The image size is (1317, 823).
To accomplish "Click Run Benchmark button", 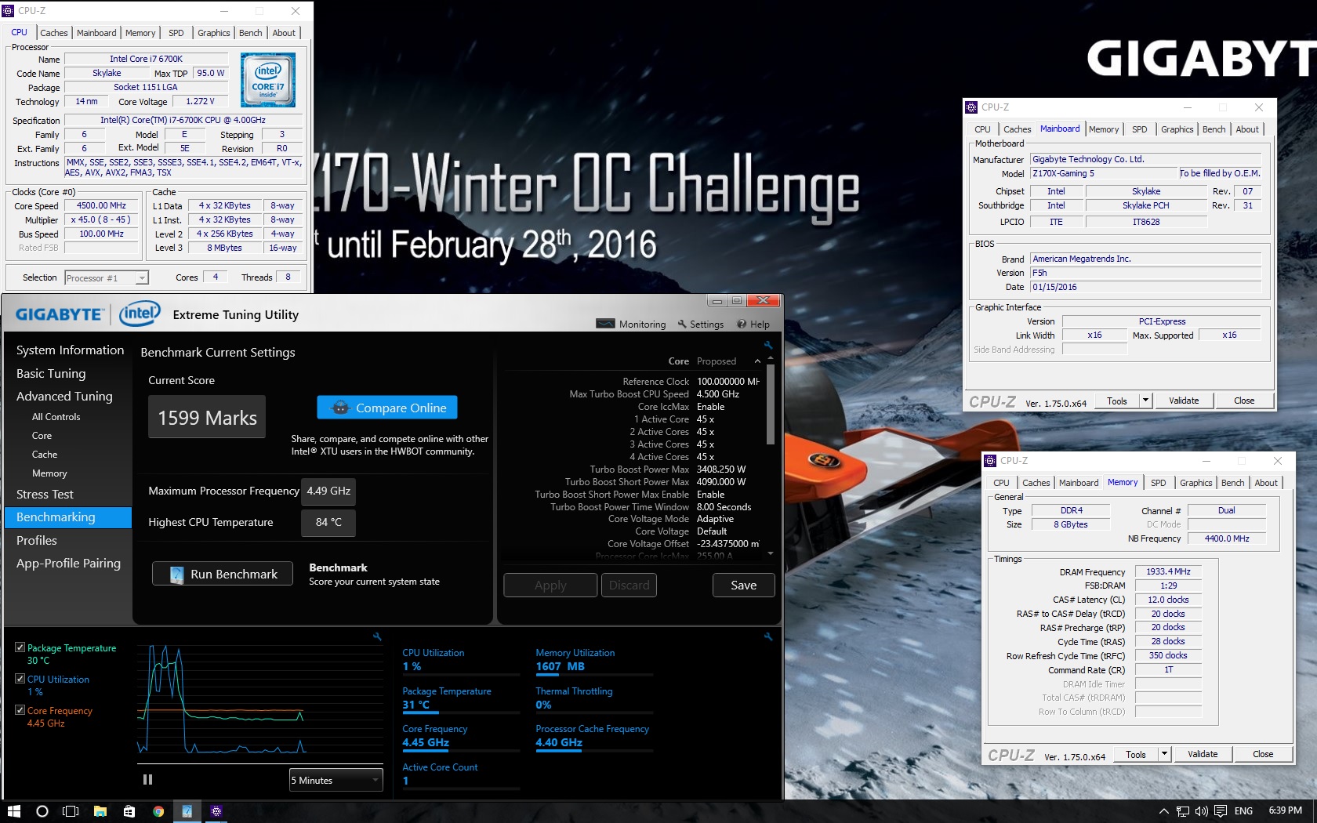I will [x=223, y=574].
